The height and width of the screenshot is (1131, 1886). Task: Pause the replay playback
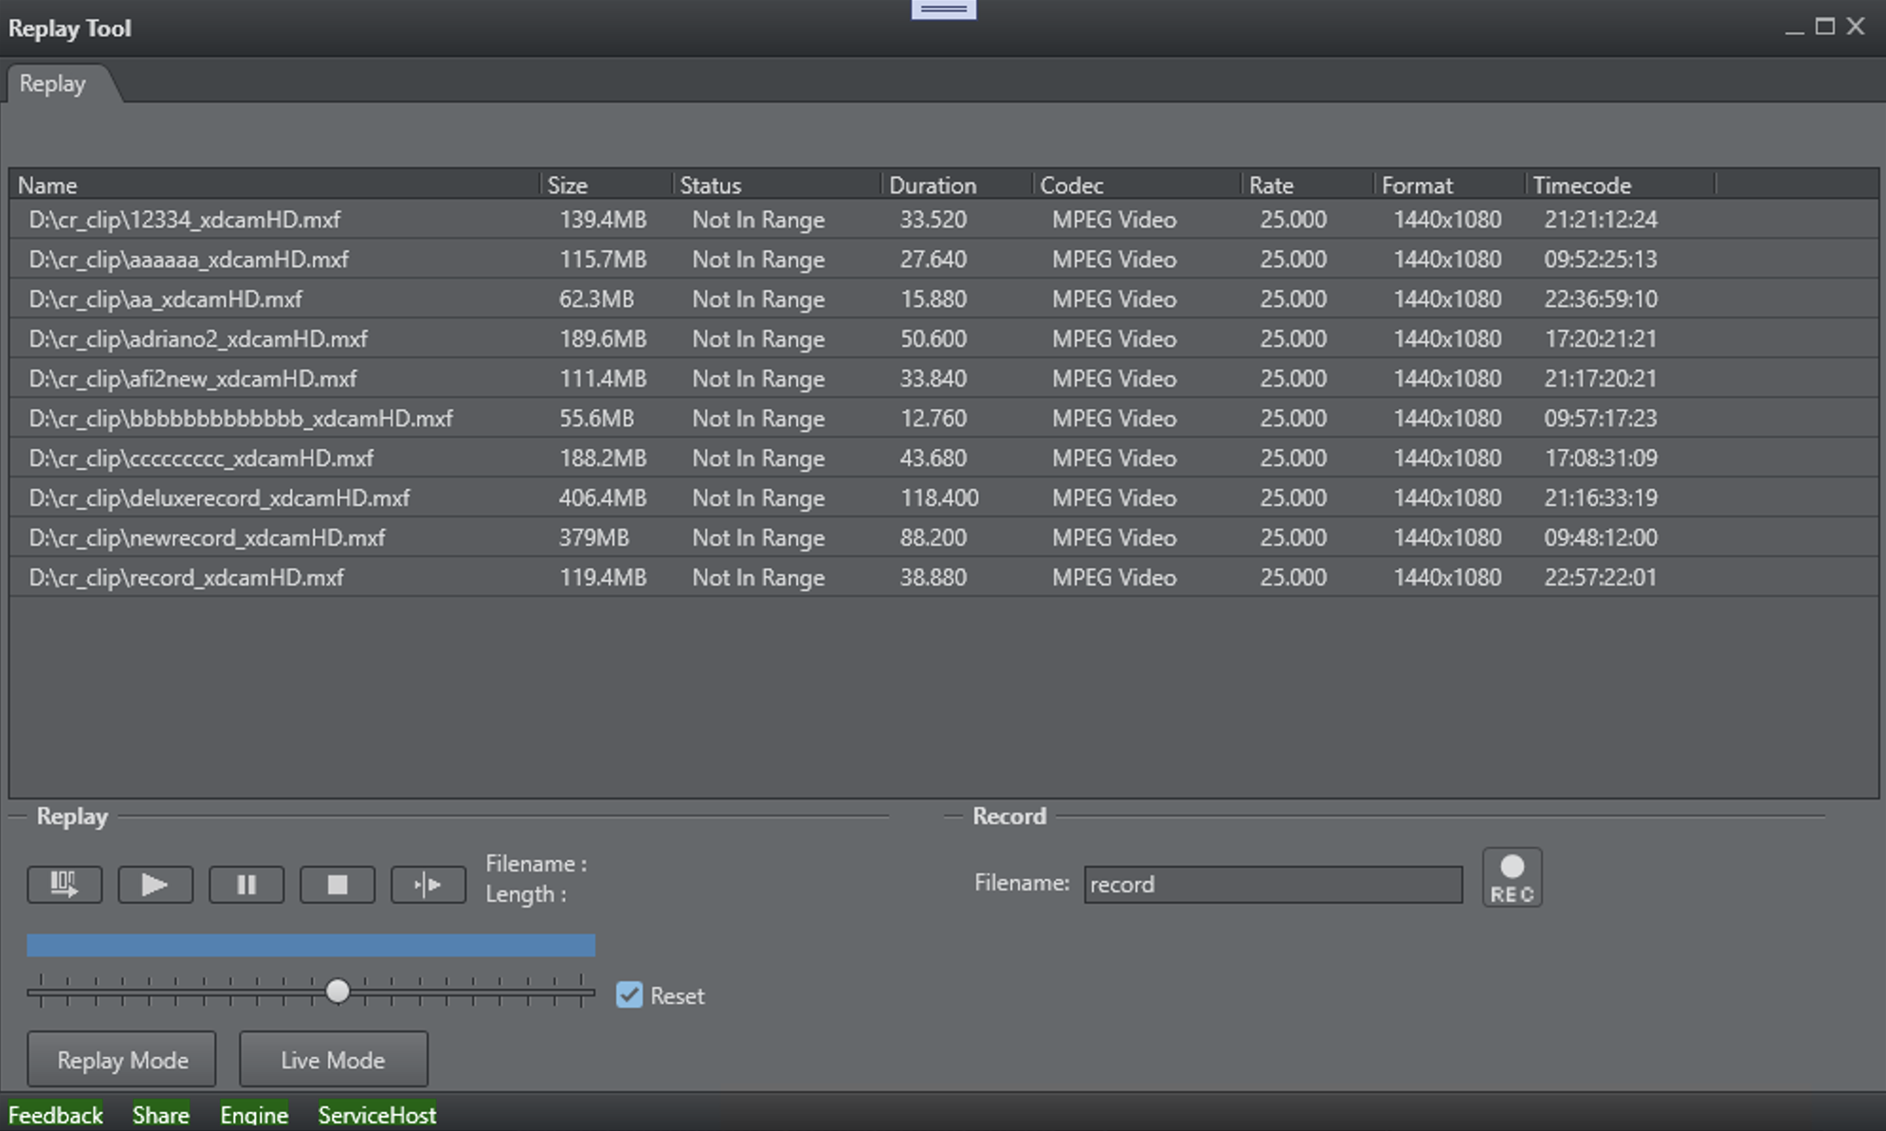tap(246, 885)
